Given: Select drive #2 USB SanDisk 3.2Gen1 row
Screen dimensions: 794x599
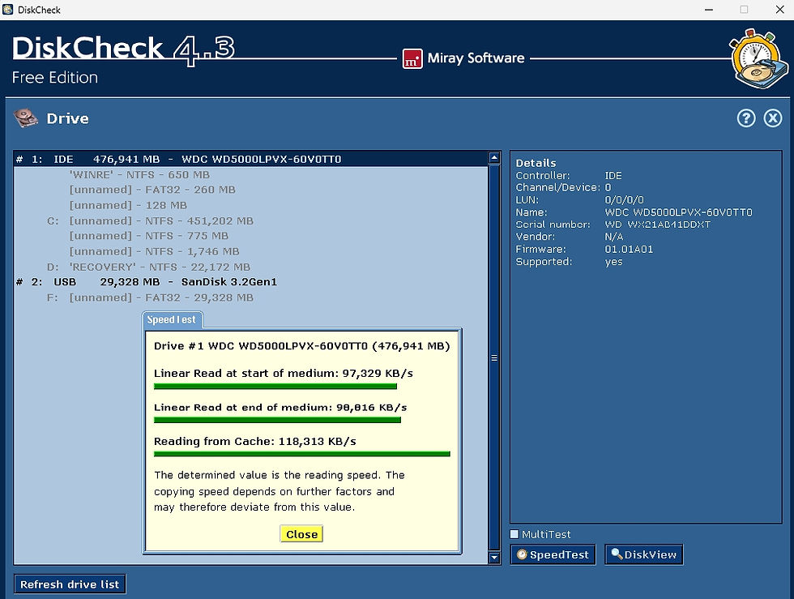Looking at the screenshot, I should (250, 282).
